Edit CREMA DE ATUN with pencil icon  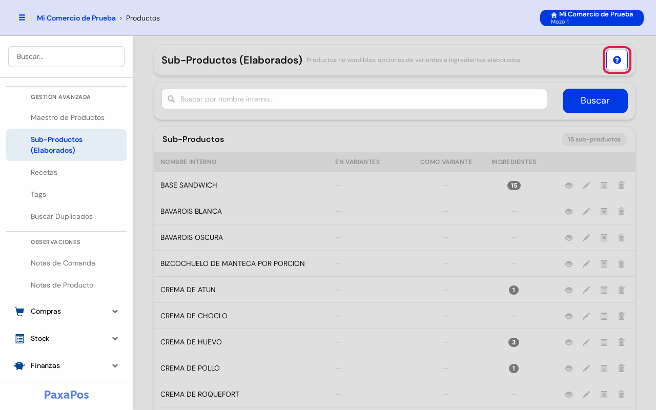(x=586, y=290)
